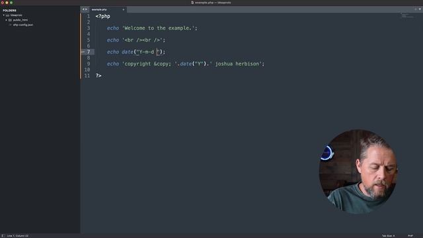423x238 pixels.
Task: Click the date function on line 9
Action: coord(186,64)
